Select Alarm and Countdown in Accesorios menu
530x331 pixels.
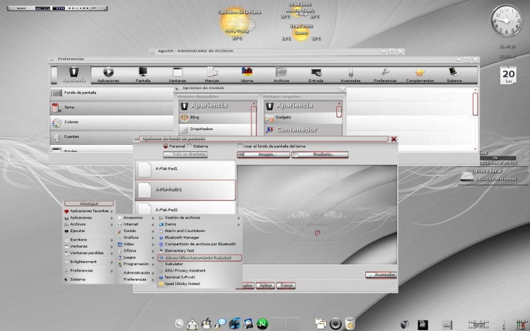[199, 231]
